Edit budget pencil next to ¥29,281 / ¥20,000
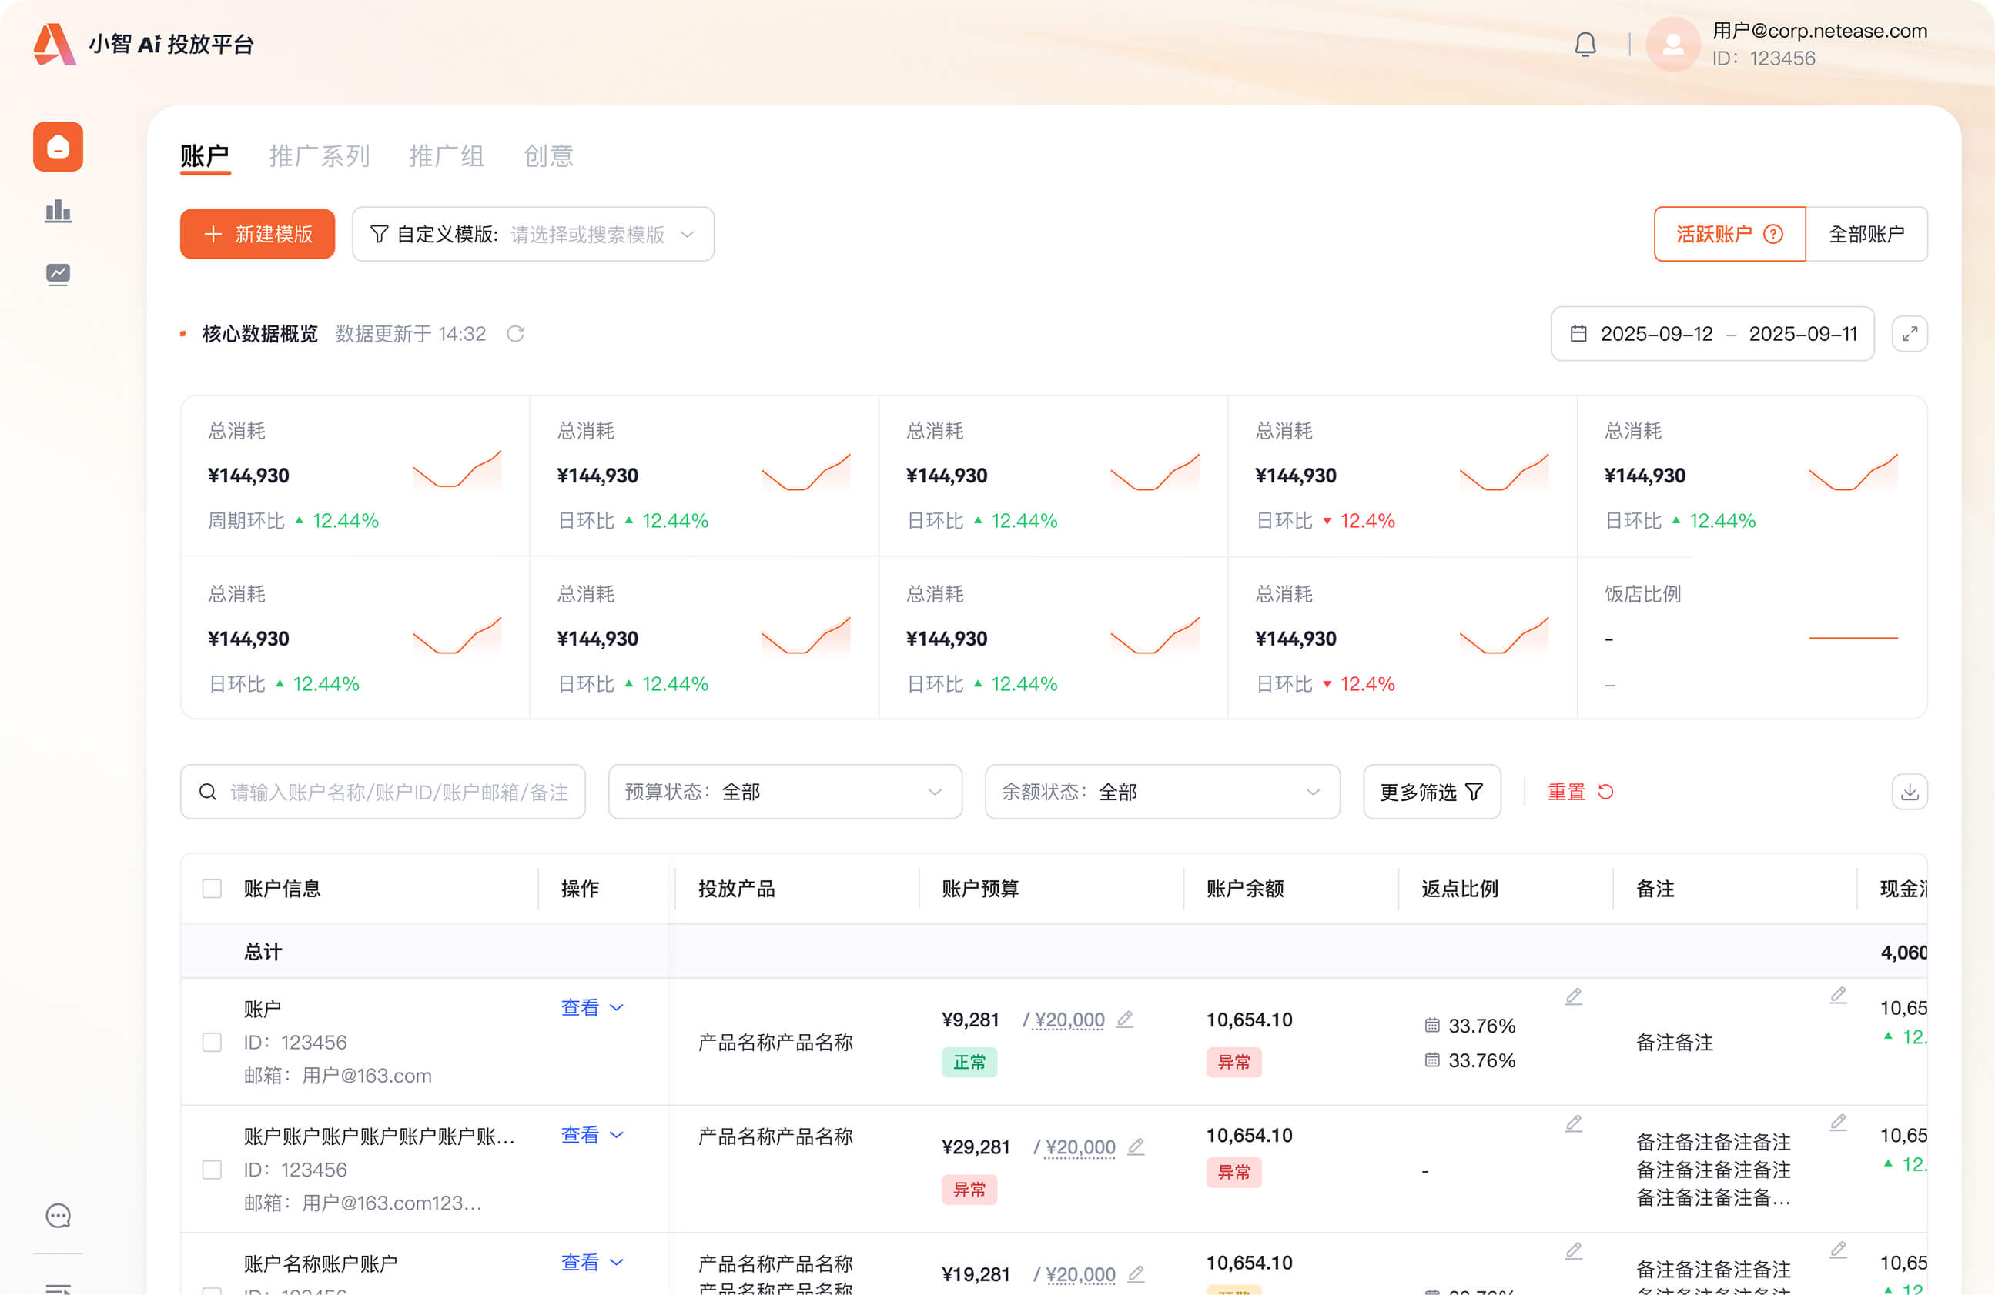 tap(1136, 1146)
